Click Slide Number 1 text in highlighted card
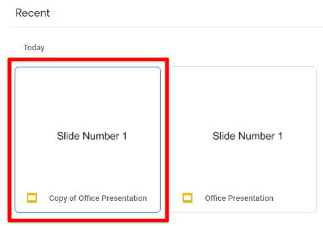Screen dimensions: 323x226 (92, 136)
